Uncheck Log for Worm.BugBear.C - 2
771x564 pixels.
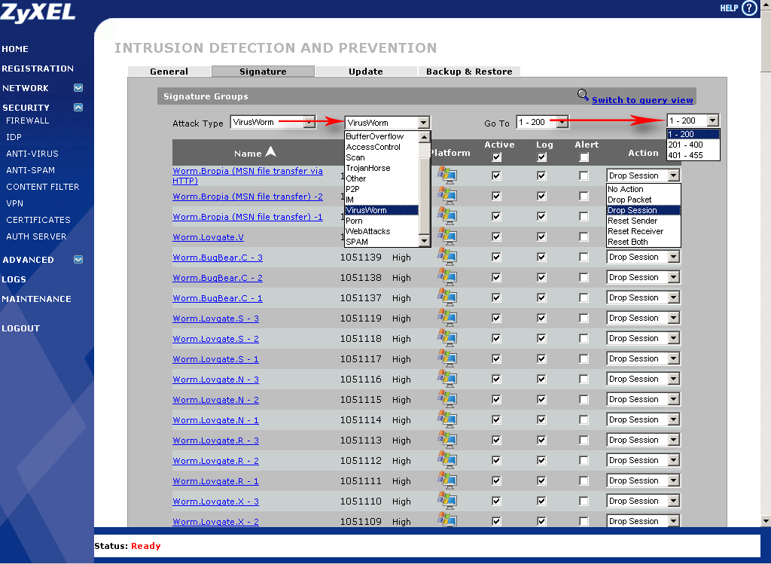pos(542,277)
